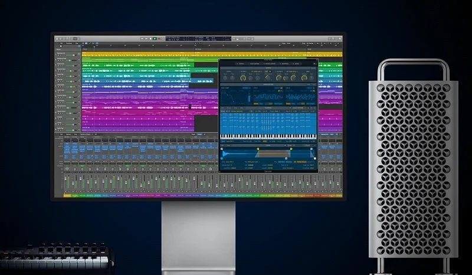Click the Filter 2 cutoff knob in Sampler
The image size is (472, 275).
pyautogui.click(x=278, y=78)
